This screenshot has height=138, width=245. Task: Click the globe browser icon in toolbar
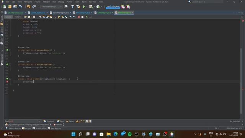point(66,7)
